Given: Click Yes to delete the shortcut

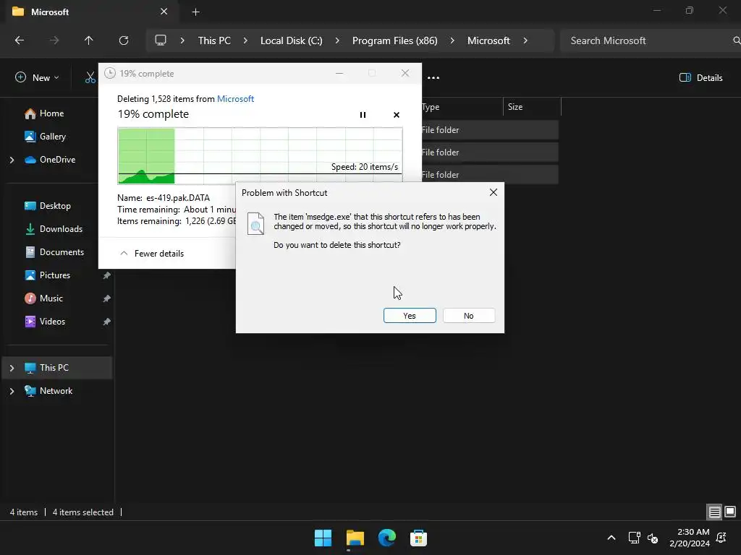Looking at the screenshot, I should 410,316.
